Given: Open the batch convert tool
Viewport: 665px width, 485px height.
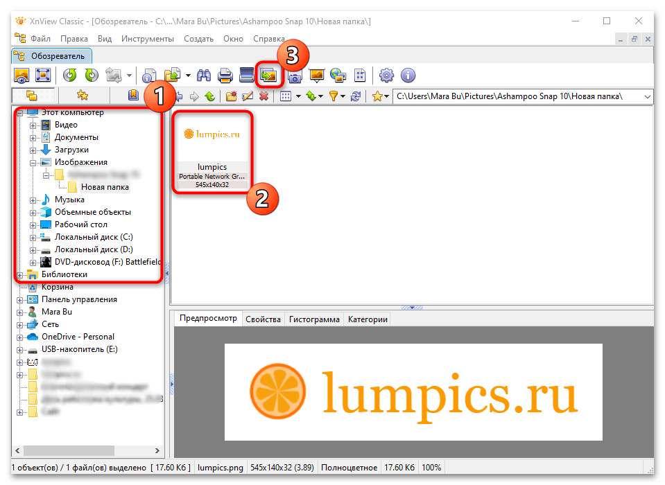Looking at the screenshot, I should click(268, 76).
